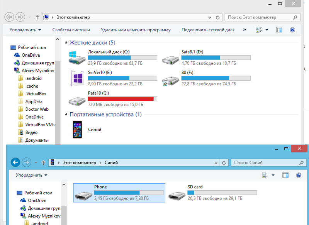Open Упорядочить dropdown in Синий window
The width and height of the screenshot is (309, 225).
(32, 175)
